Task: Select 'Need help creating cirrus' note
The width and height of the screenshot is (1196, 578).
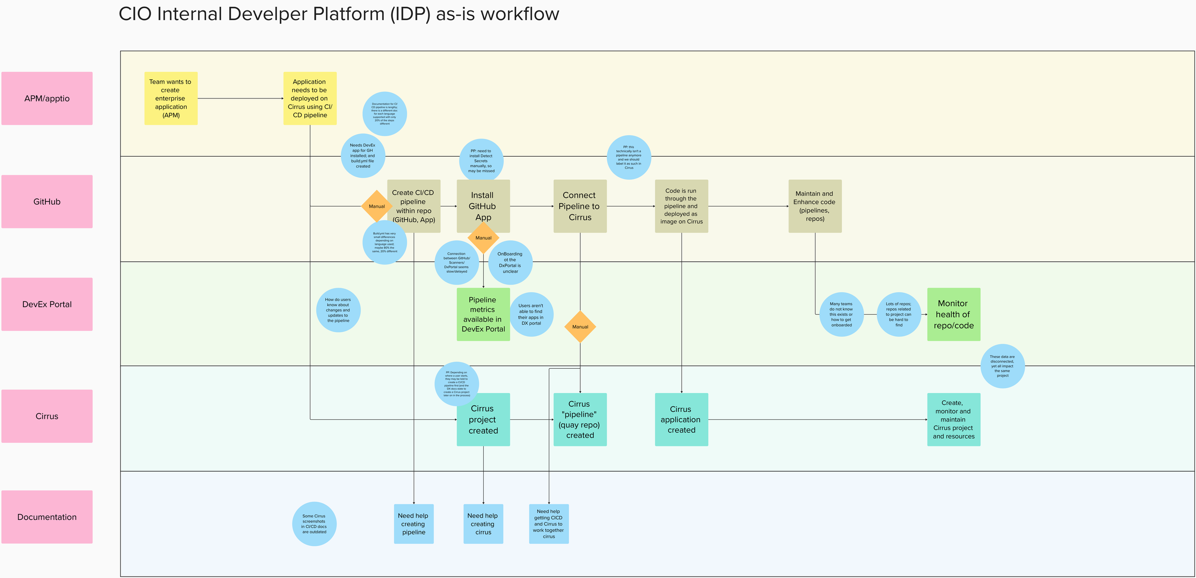Action: (483, 524)
